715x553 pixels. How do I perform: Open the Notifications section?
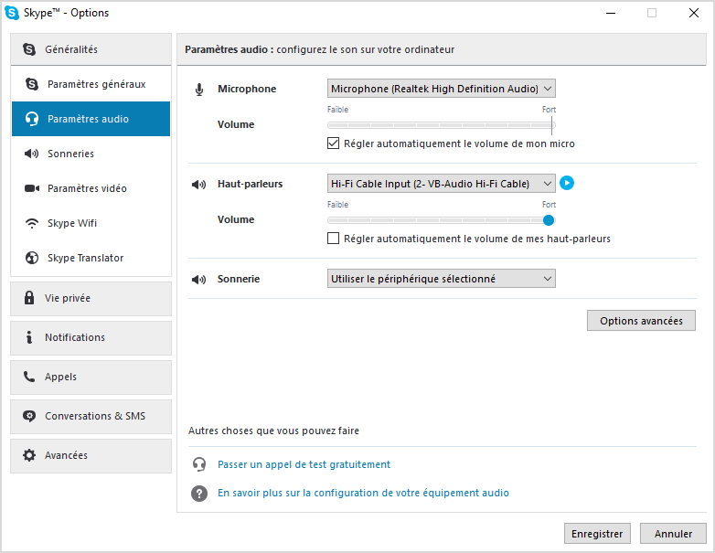point(91,338)
